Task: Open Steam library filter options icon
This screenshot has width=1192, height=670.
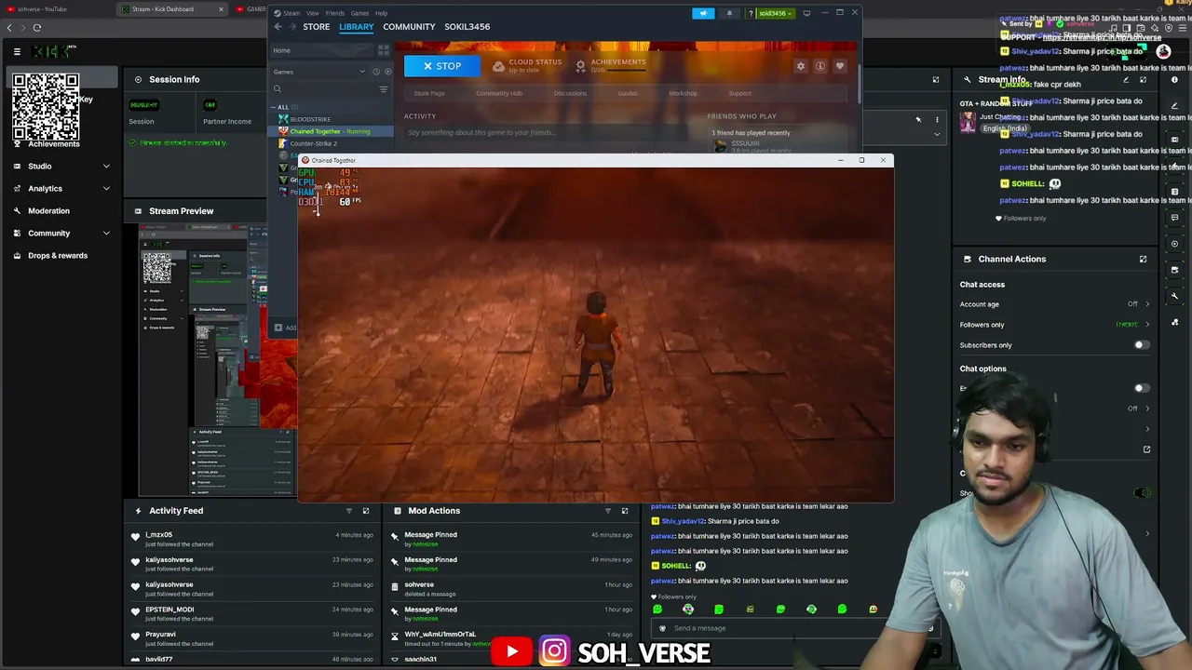Action: point(383,89)
